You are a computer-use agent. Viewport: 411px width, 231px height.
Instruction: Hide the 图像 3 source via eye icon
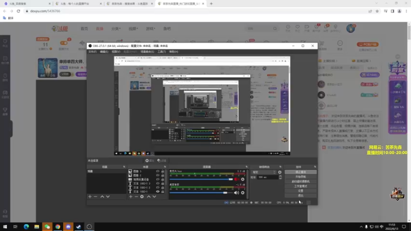point(158,171)
